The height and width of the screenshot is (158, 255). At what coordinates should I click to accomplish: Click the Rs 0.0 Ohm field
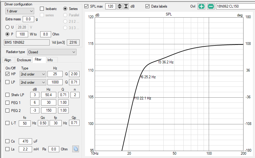click(x=54, y=149)
